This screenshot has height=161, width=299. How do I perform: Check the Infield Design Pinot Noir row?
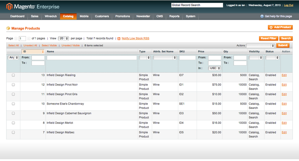pyautogui.click(x=13, y=85)
